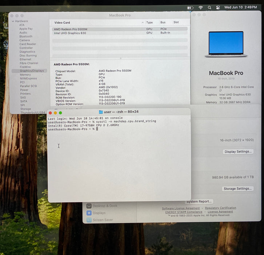
Task: Select Disc Burning in the Hardware sidebar
Action: point(28,55)
